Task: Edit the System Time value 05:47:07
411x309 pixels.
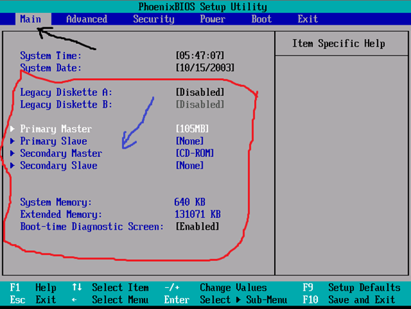Action: pyautogui.click(x=200, y=55)
